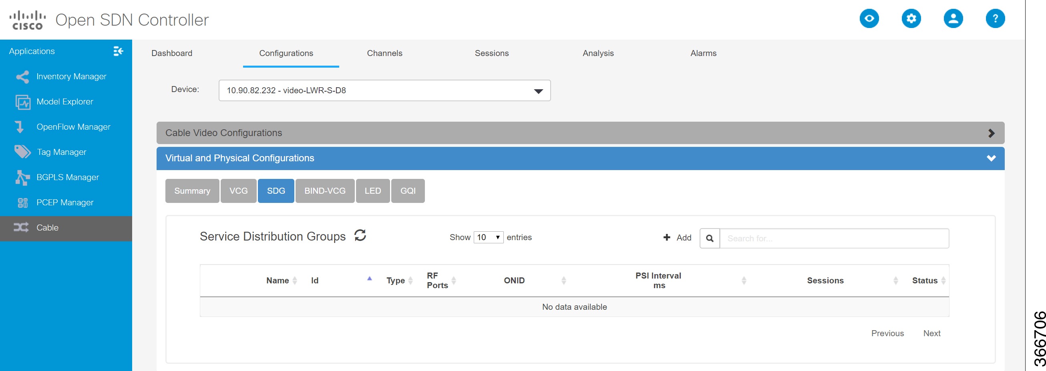Open the Device selection dropdown
Viewport: 1046px width, 371px height.
coord(538,90)
